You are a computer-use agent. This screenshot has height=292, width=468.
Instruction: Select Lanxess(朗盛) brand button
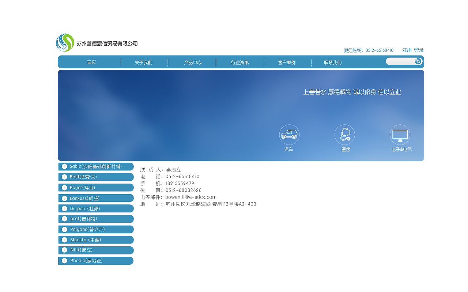click(96, 198)
